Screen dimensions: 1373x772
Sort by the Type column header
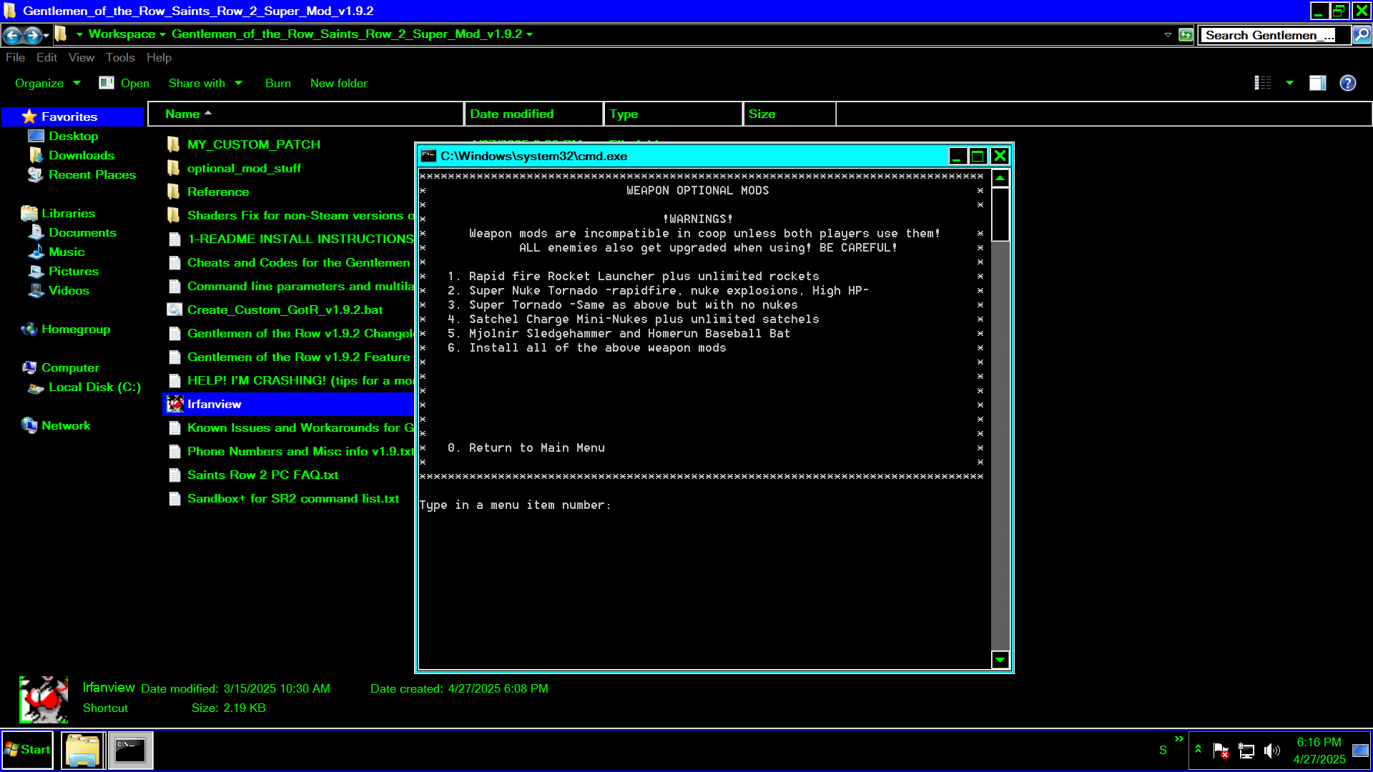pos(673,114)
